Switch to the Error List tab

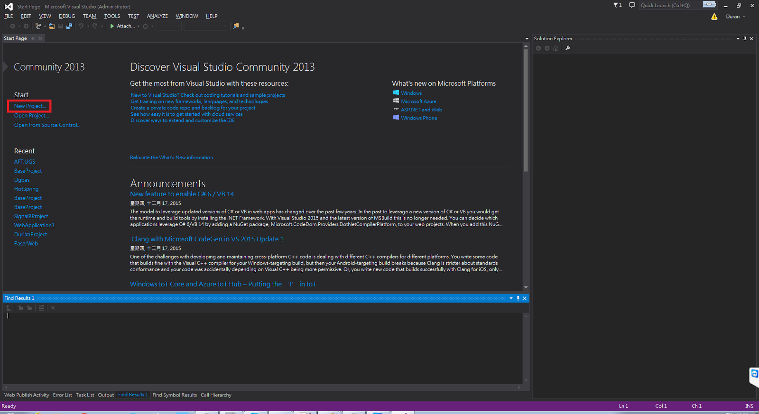click(x=62, y=395)
